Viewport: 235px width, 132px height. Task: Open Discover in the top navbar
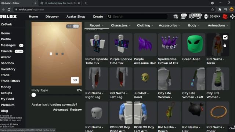52,16
